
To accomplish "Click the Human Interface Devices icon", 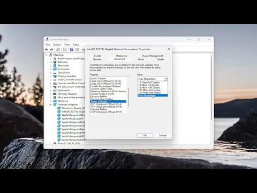I will pos(55,83).
